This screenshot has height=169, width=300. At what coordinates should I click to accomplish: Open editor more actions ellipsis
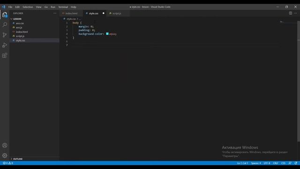[296, 13]
